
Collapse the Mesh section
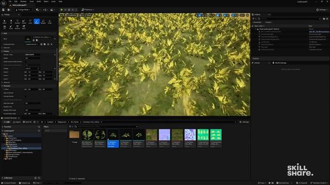pyautogui.click(x=2, y=33)
